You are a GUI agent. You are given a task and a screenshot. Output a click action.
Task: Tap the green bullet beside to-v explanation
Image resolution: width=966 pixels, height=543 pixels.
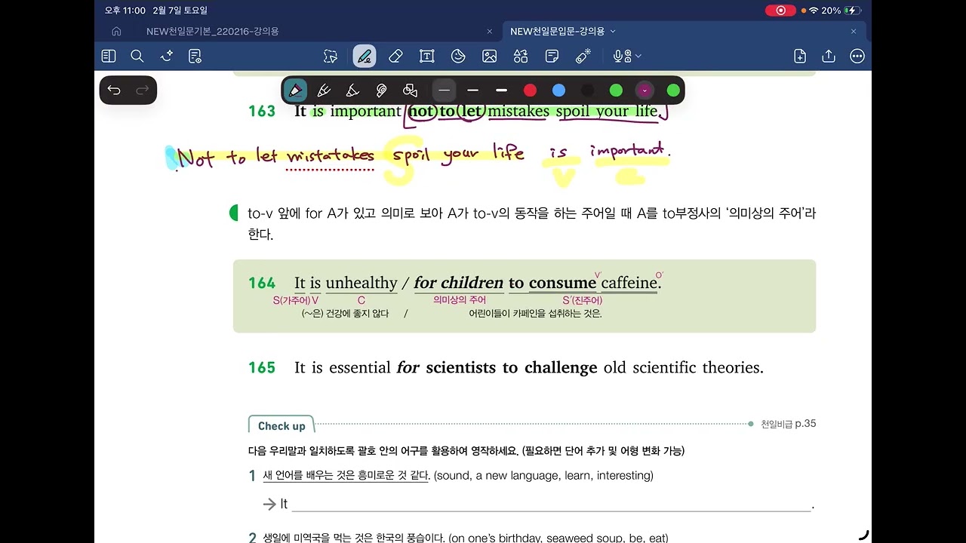(233, 213)
